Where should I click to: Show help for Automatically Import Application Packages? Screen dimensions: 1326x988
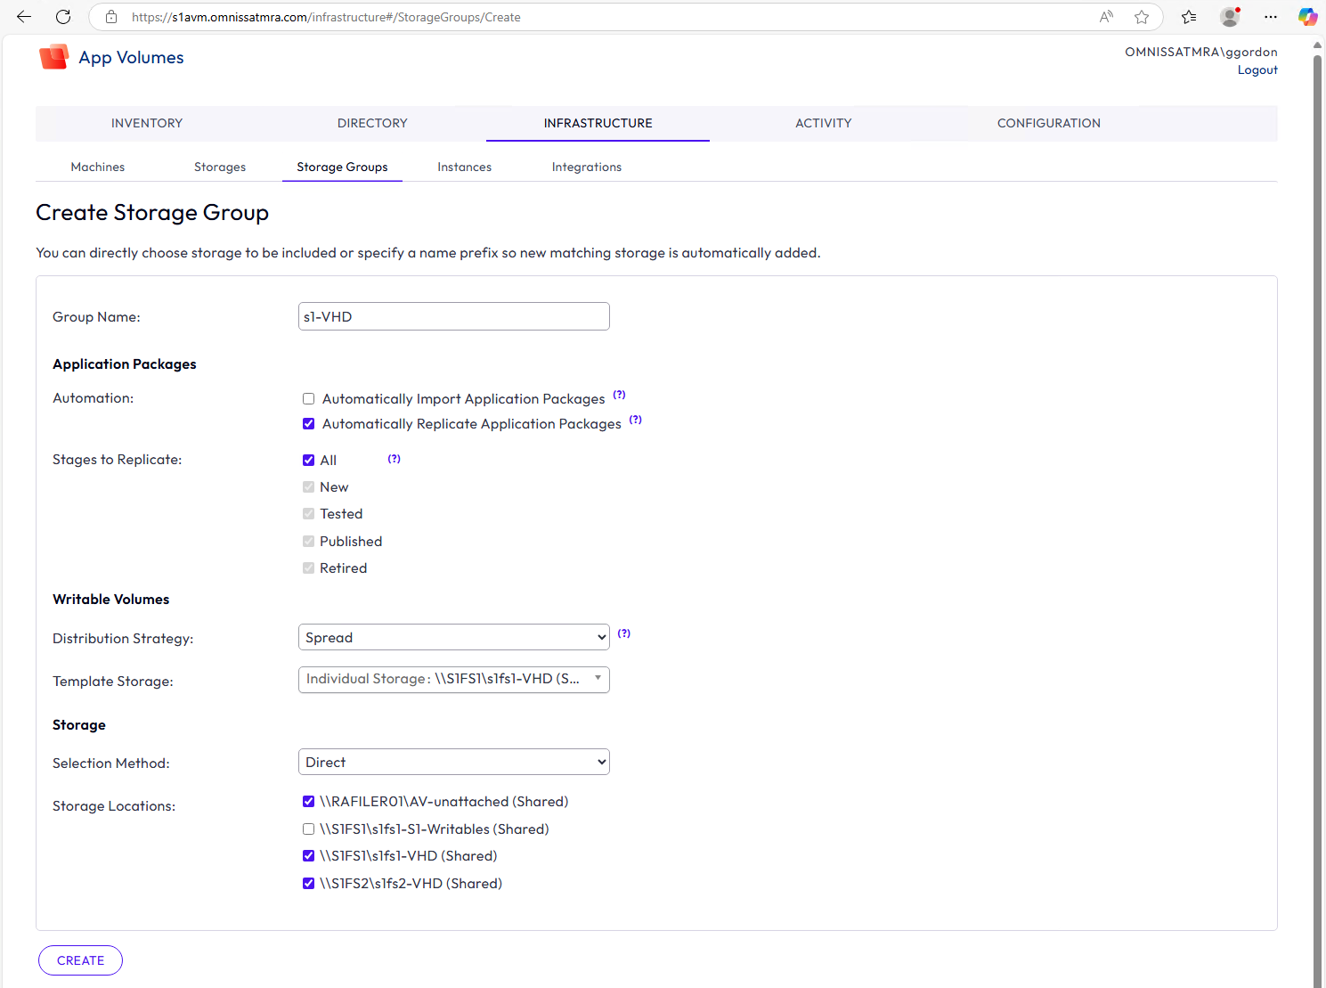tap(619, 395)
